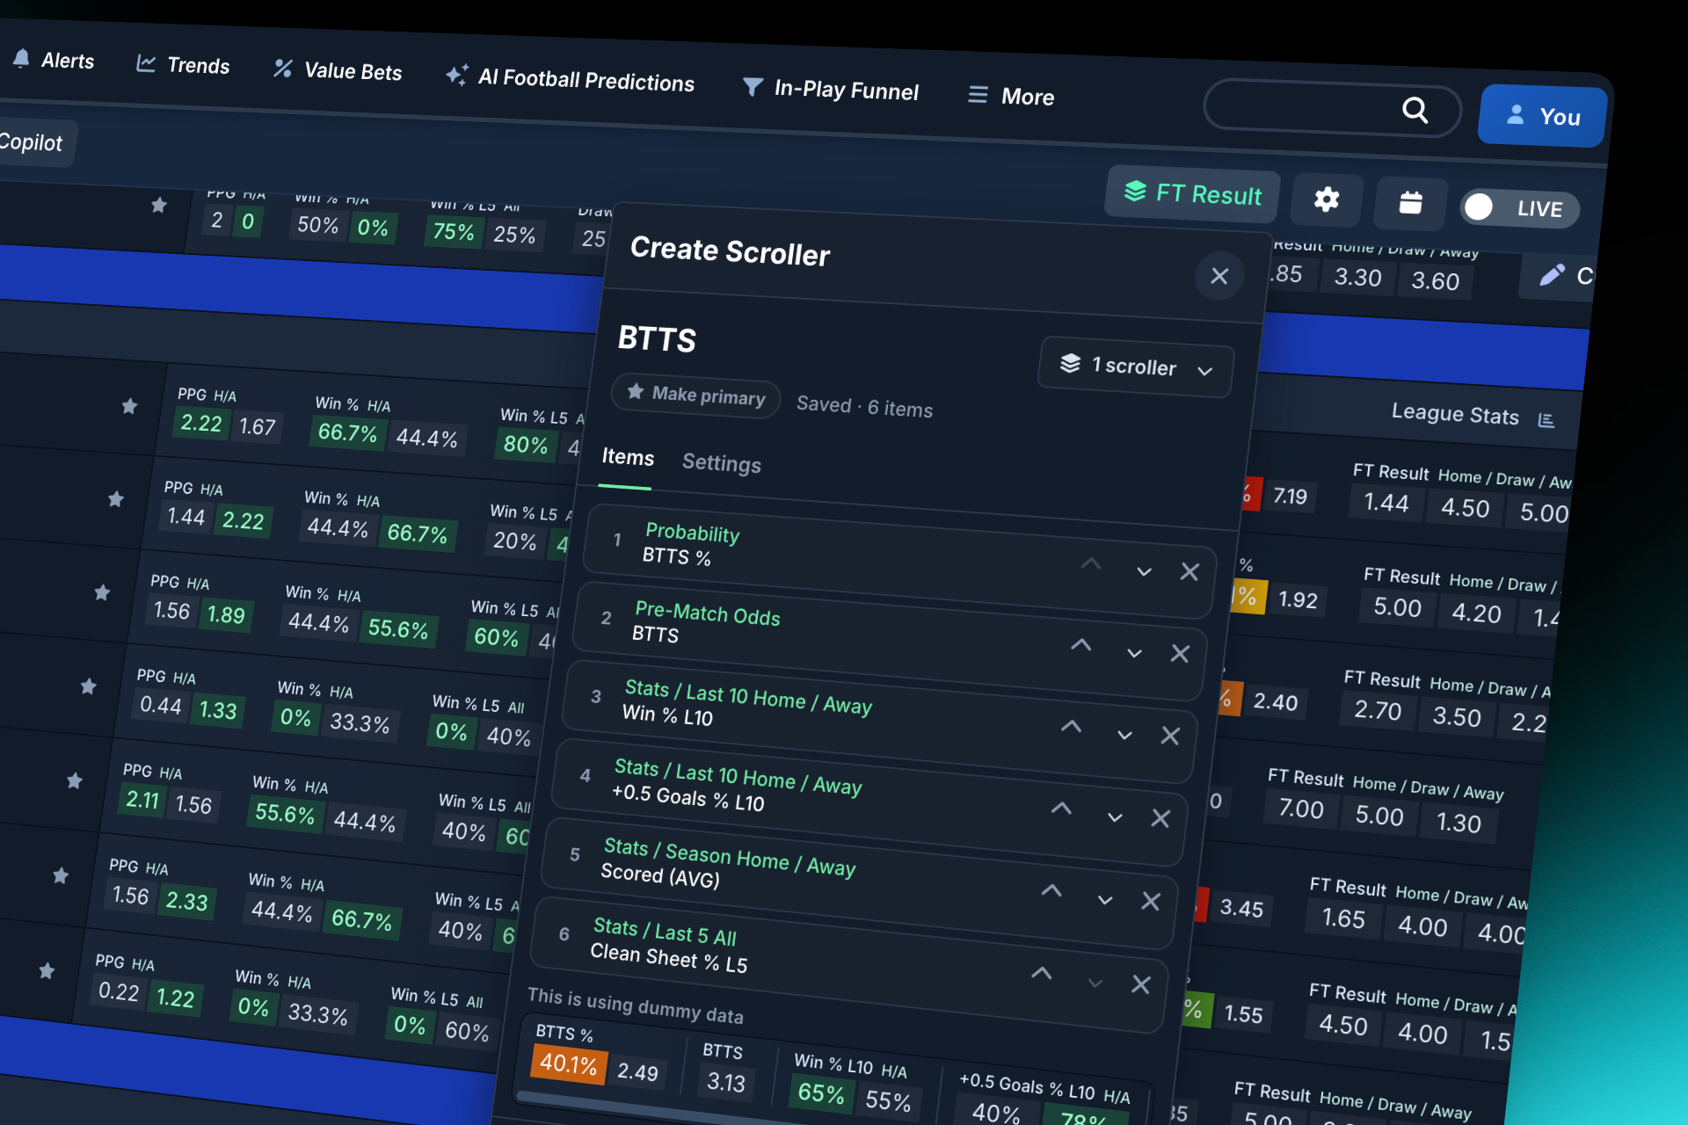Remove Probability BTTS % item

pyautogui.click(x=1190, y=572)
